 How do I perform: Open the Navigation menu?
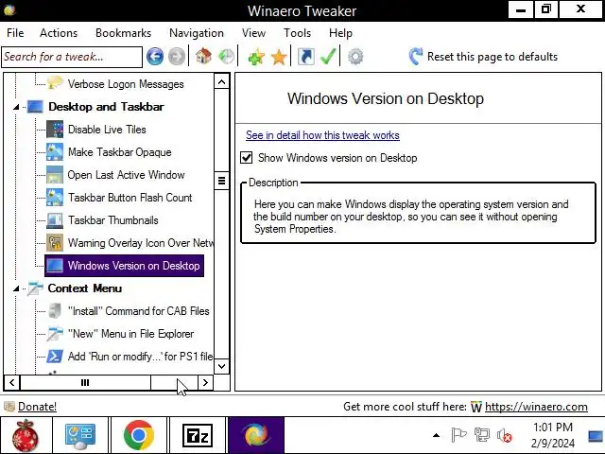[x=197, y=33]
